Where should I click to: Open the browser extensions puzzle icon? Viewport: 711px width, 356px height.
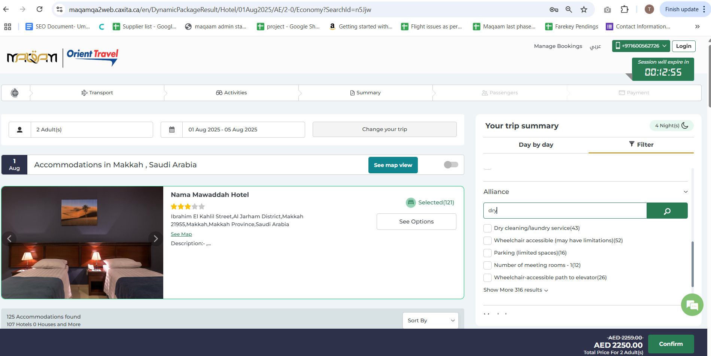point(624,9)
